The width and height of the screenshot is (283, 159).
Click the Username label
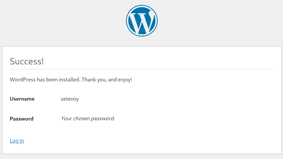22,99
